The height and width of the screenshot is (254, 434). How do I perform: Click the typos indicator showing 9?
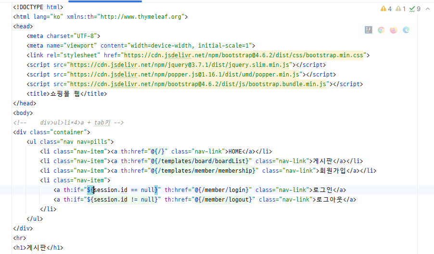(415, 9)
